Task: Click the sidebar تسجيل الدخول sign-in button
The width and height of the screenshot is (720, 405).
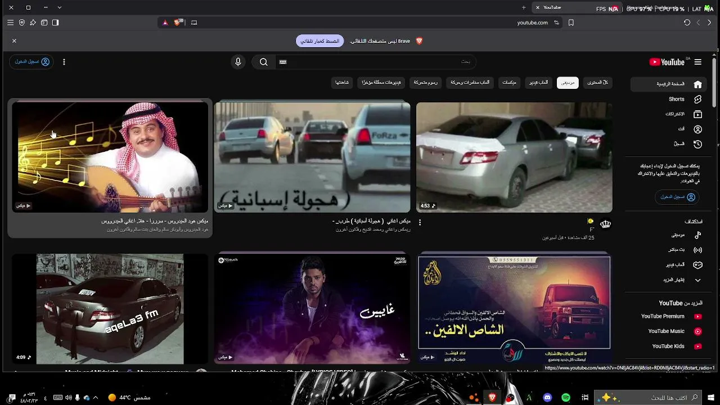Action: pyautogui.click(x=678, y=197)
